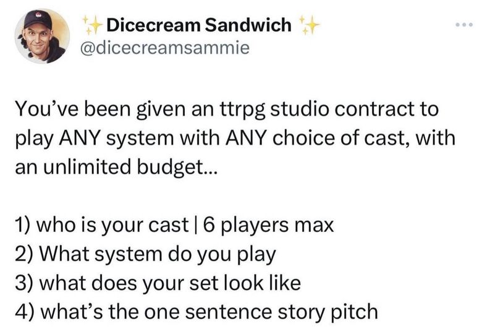Click the vertical bar separator in item 1
The height and width of the screenshot is (334, 490).
coord(196,226)
